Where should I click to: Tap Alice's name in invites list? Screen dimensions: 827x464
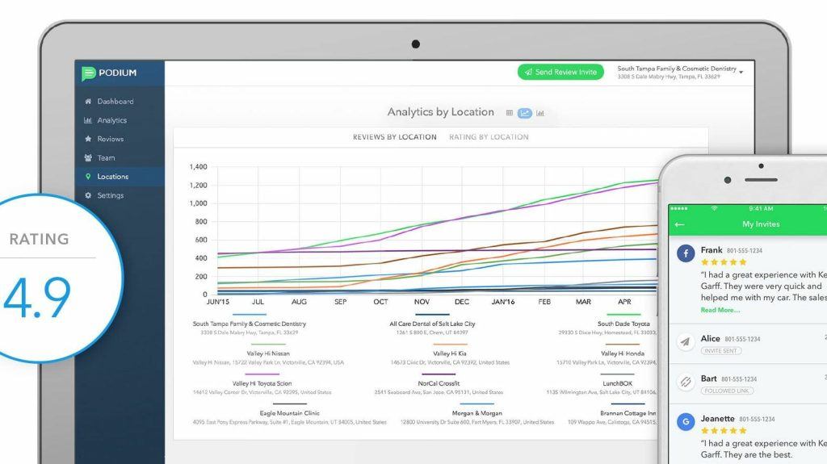coord(710,338)
